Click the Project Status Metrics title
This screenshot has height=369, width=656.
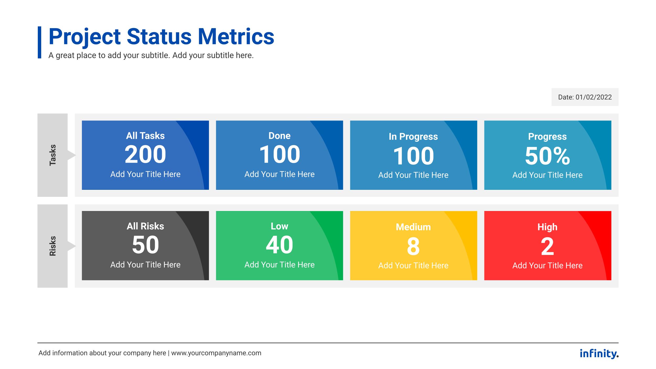[x=161, y=37]
